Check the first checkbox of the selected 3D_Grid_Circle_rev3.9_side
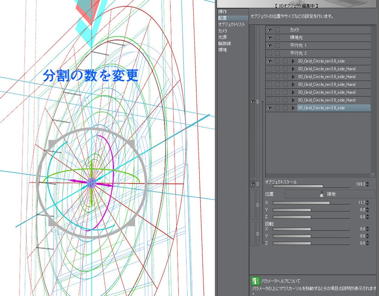Screen dimensions: 379x296 click(x=277, y=108)
